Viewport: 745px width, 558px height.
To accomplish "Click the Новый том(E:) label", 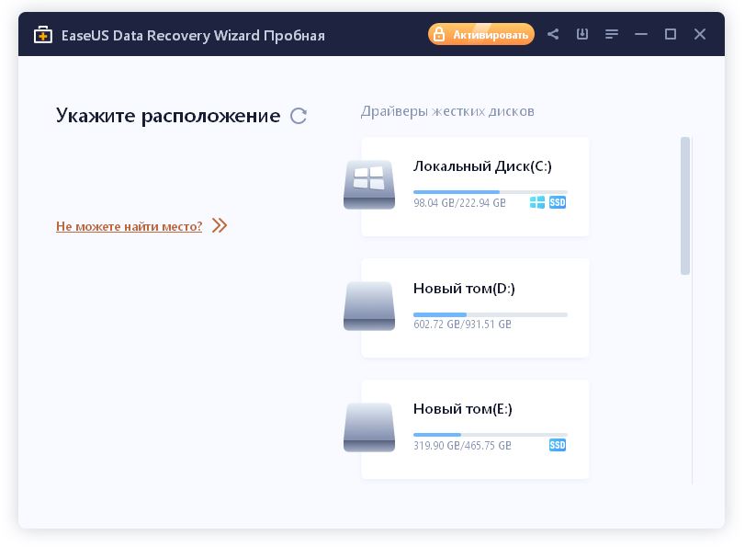I will (463, 409).
